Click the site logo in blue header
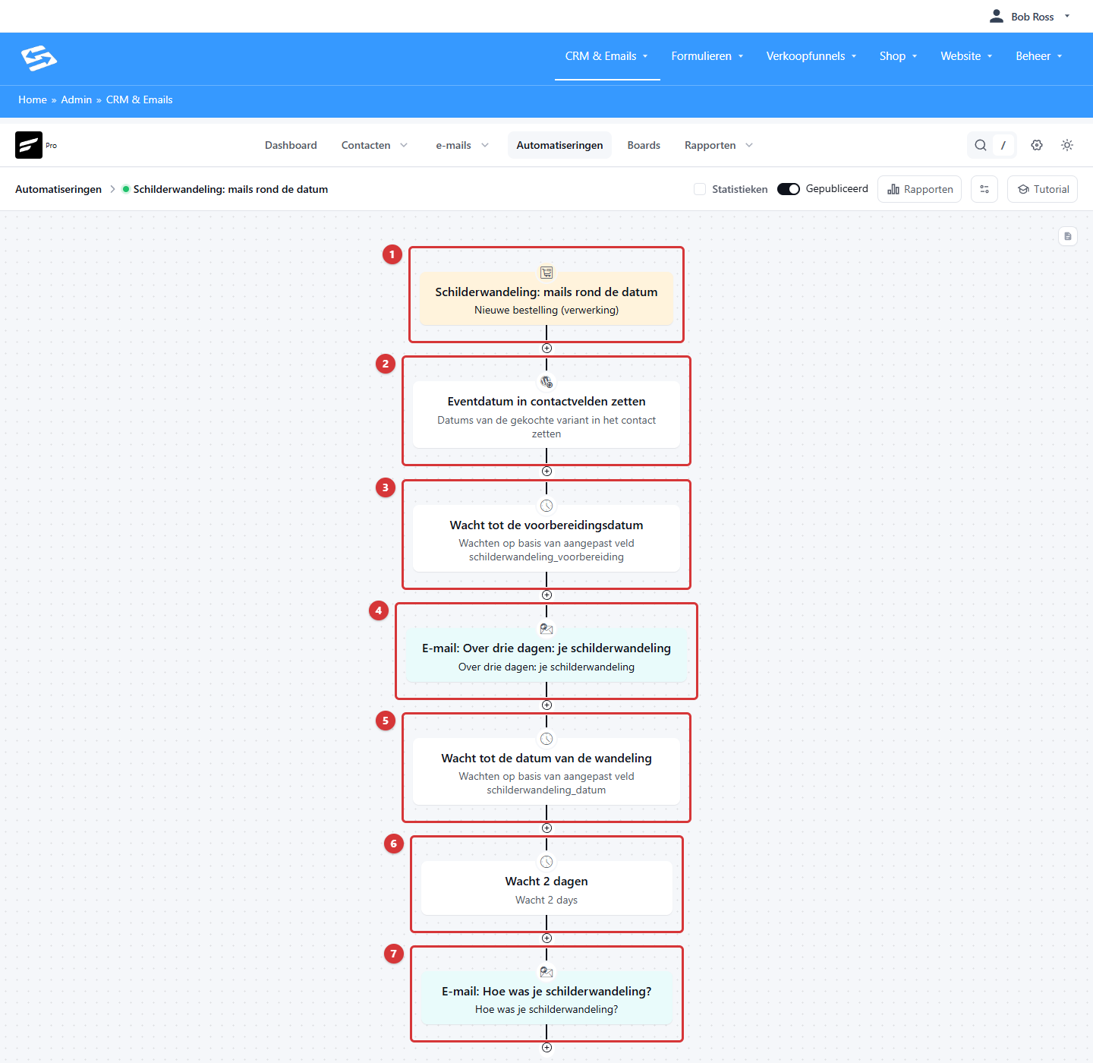1093x1063 pixels. coord(39,58)
